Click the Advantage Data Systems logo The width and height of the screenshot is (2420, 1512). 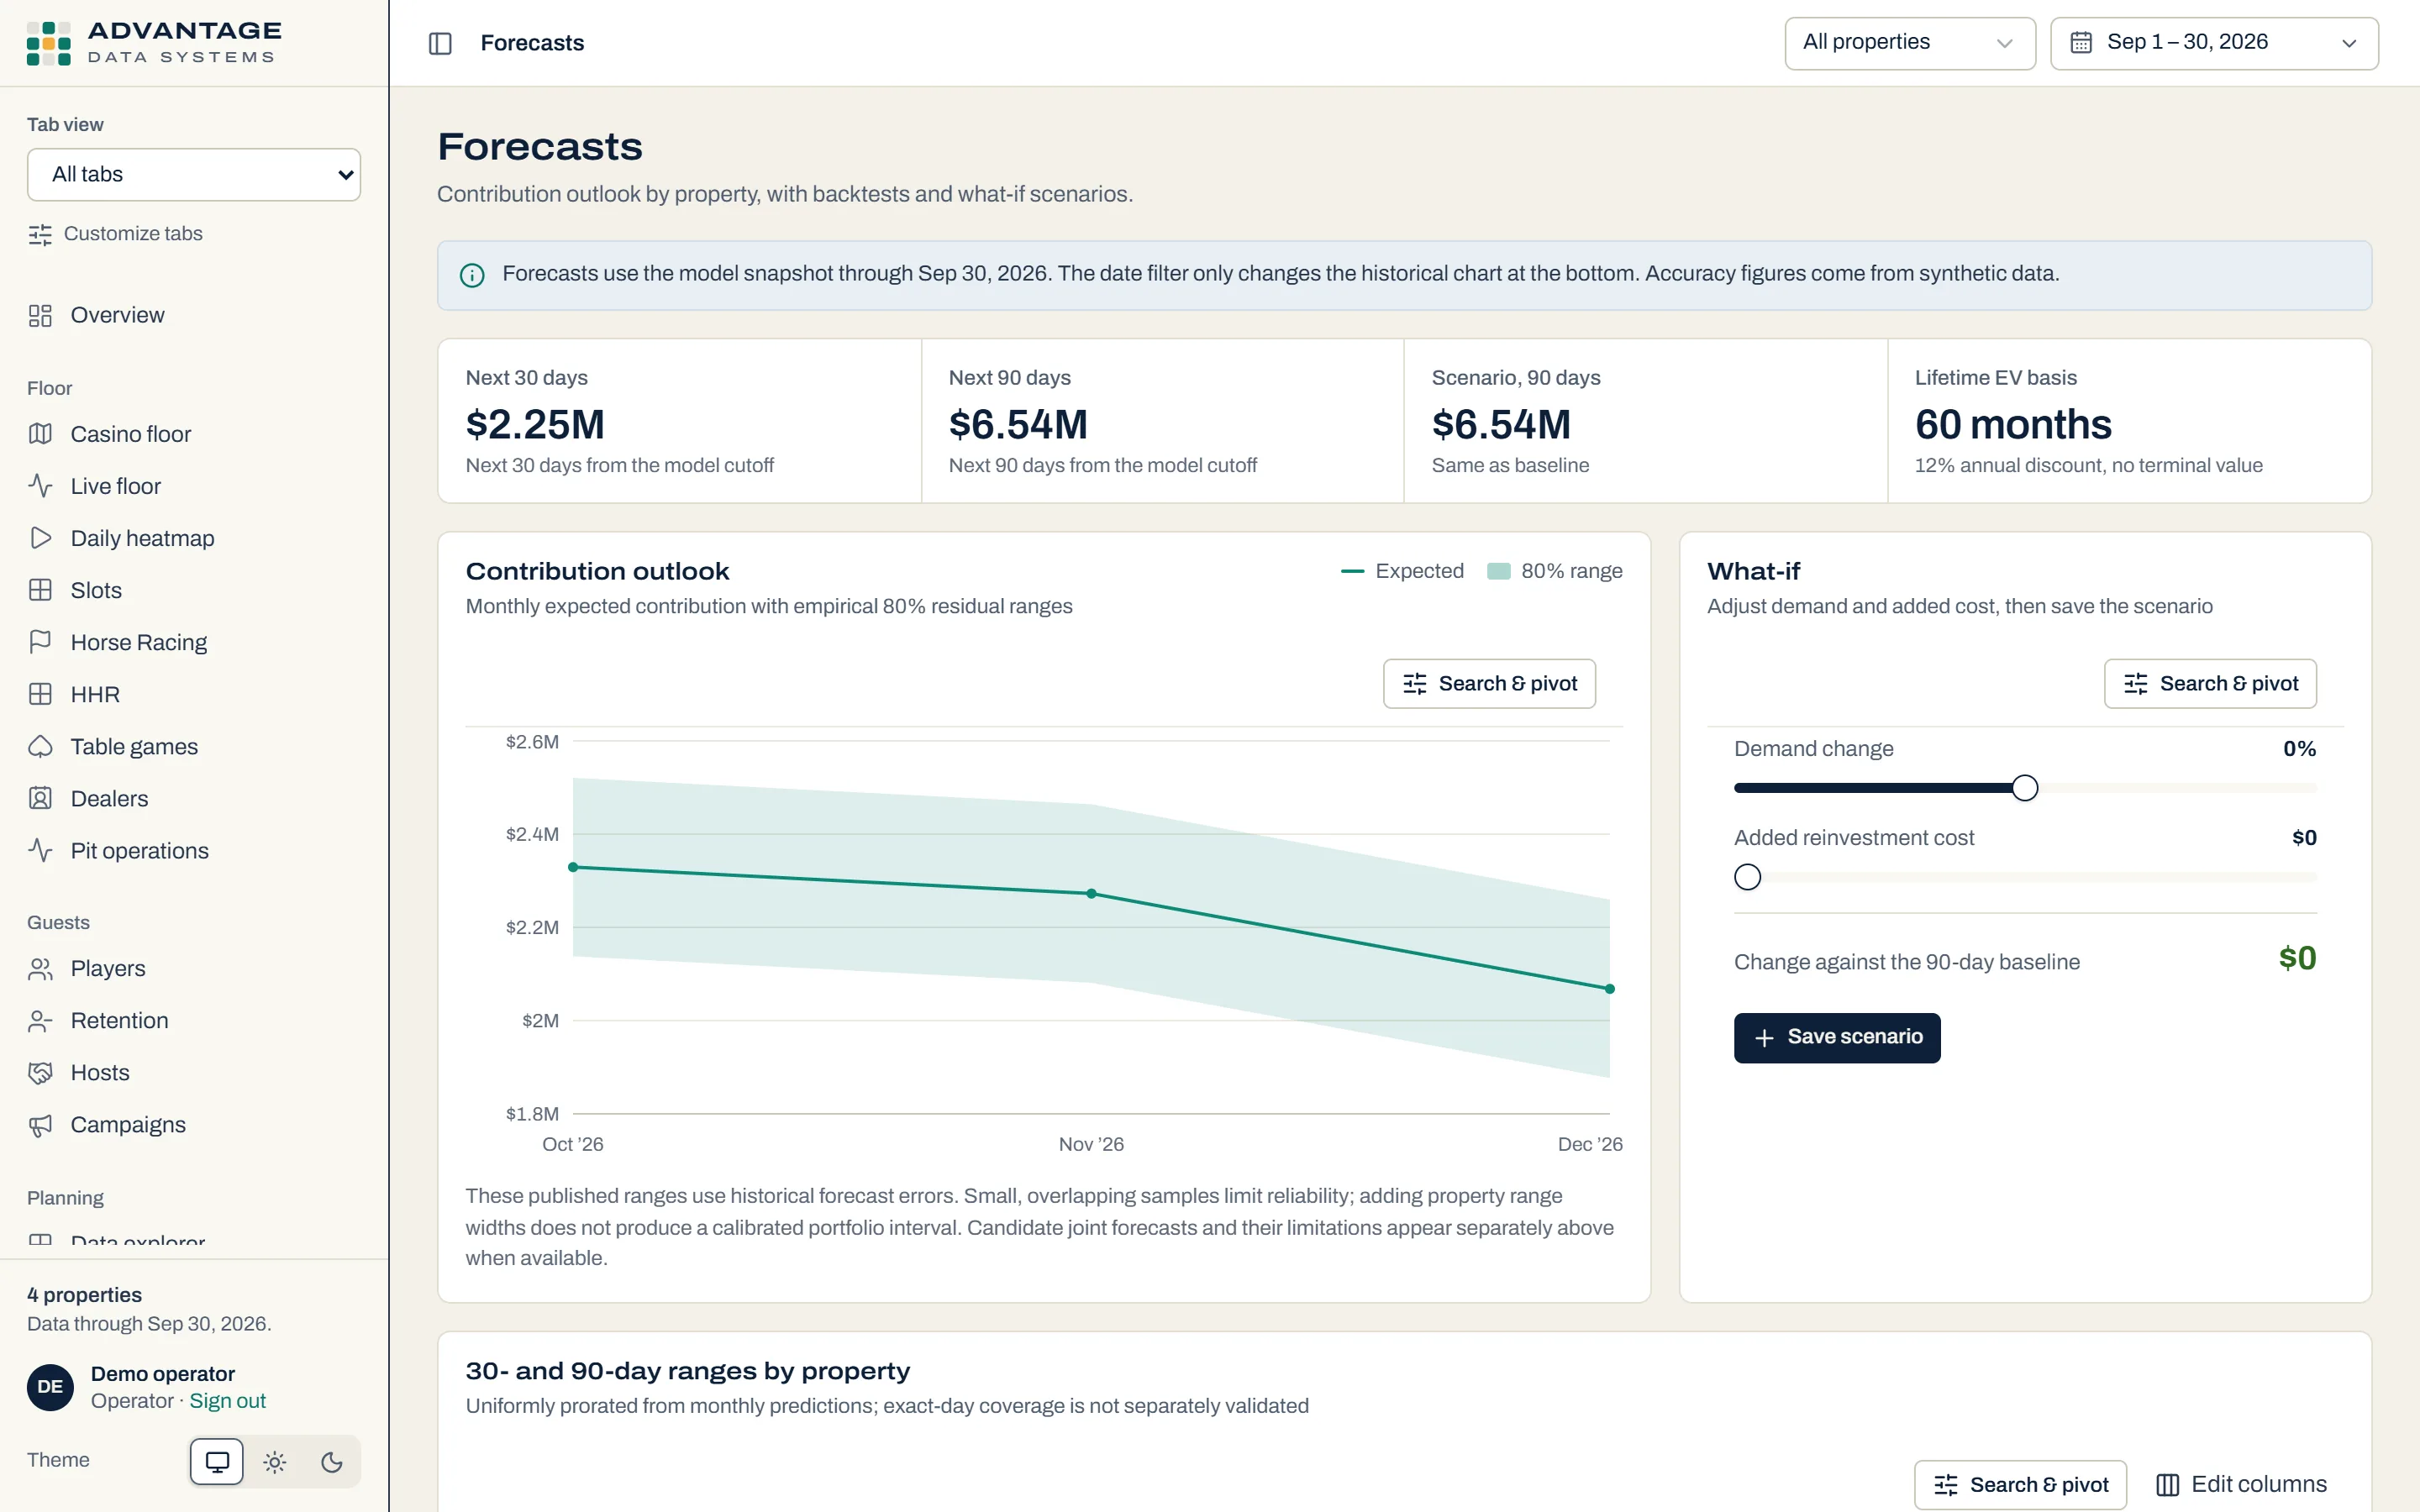155,43
